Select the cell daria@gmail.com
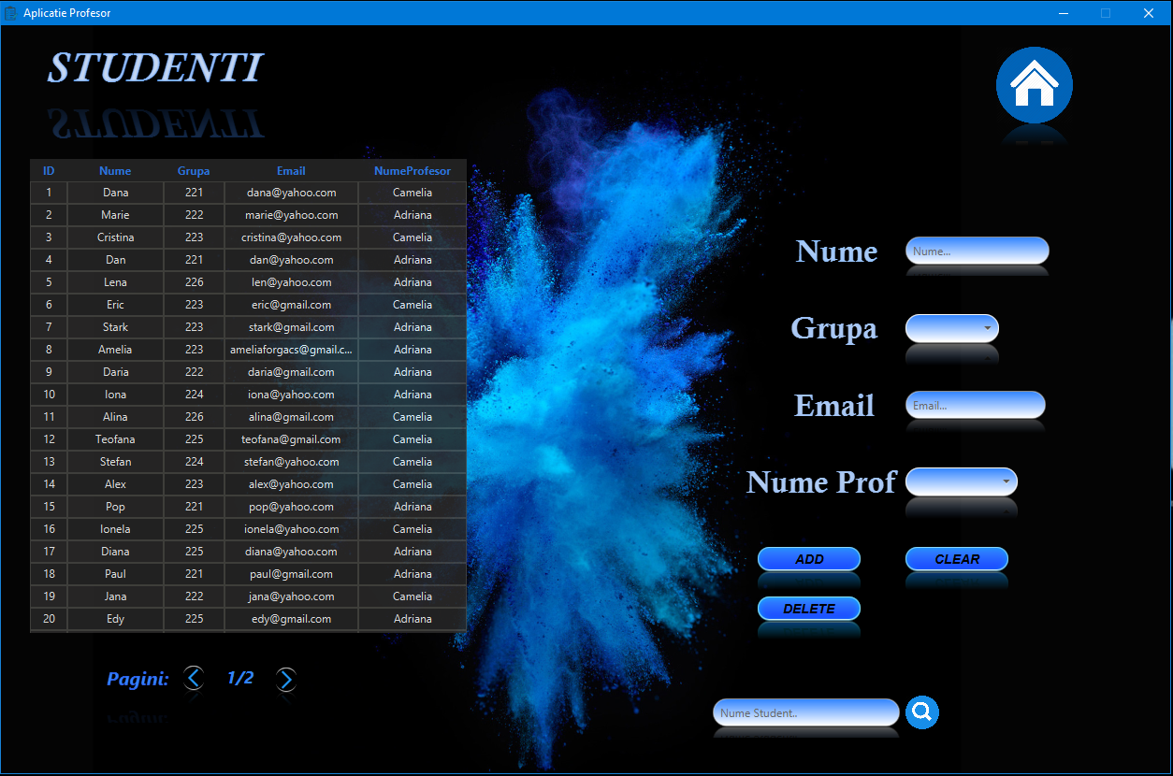This screenshot has height=776, width=1173. [291, 372]
